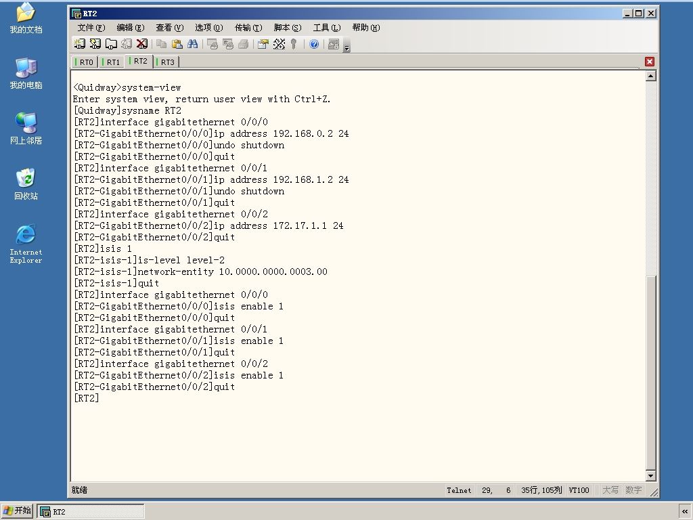The image size is (693, 520).
Task: Open the Connect in Tab icon
Action: coord(110,44)
